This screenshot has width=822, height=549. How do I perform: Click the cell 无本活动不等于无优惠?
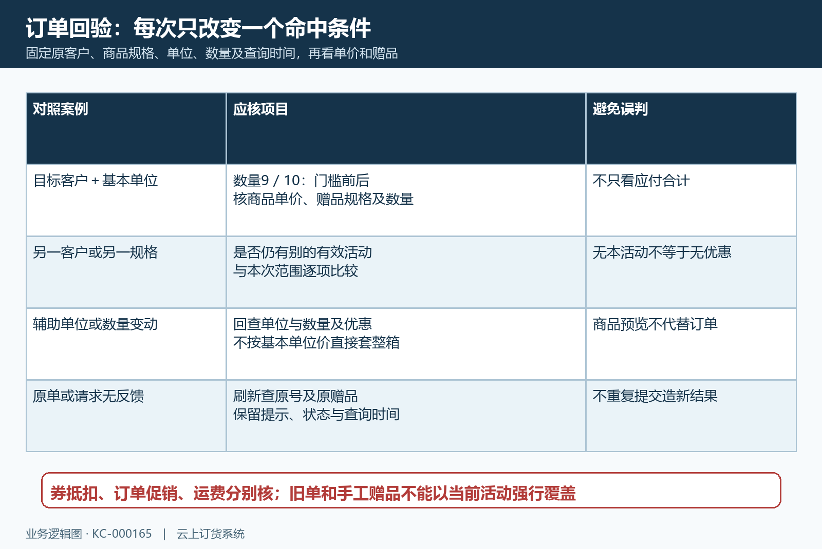pos(691,272)
